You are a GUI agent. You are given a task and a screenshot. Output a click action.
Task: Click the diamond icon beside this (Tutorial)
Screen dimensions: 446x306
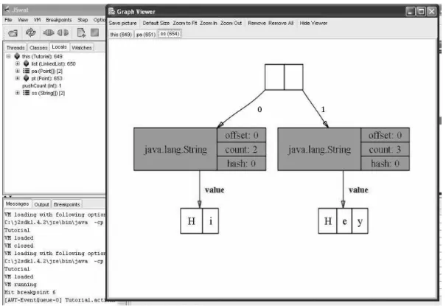[17, 56]
